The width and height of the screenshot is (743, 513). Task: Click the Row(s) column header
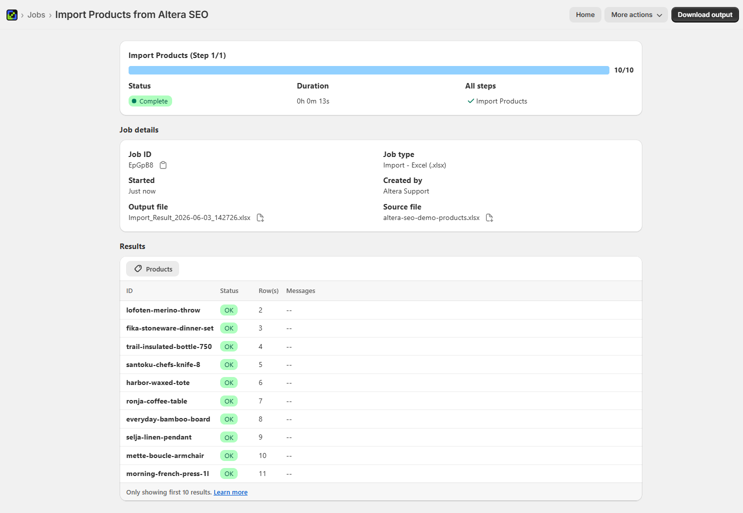269,291
